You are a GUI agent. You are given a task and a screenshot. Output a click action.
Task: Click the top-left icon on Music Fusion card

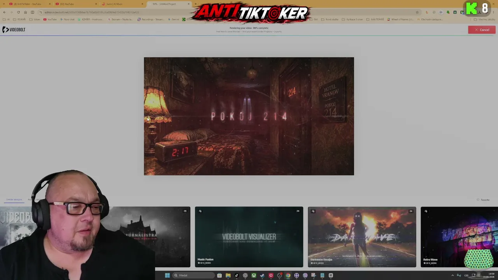point(200,211)
